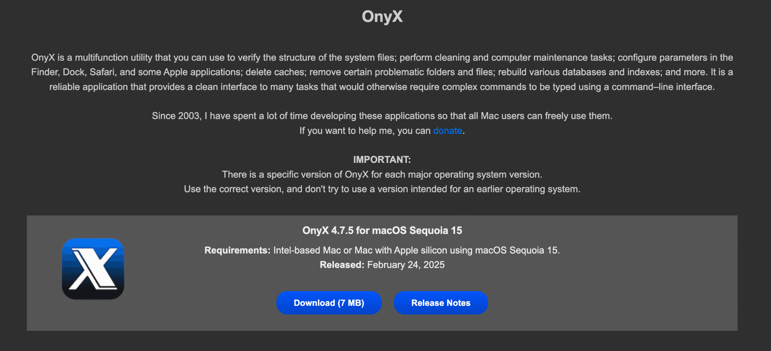Click the Download (7 MB) button
The image size is (771, 351).
click(x=329, y=302)
